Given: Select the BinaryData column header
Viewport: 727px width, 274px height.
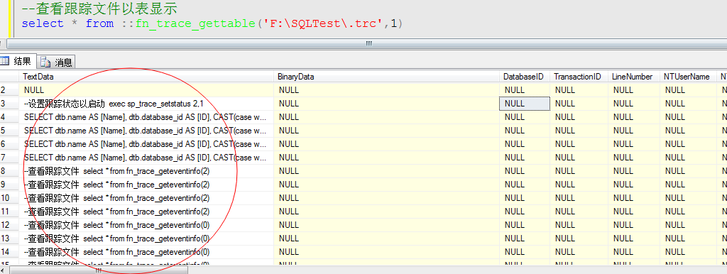Looking at the screenshot, I should pyautogui.click(x=387, y=77).
